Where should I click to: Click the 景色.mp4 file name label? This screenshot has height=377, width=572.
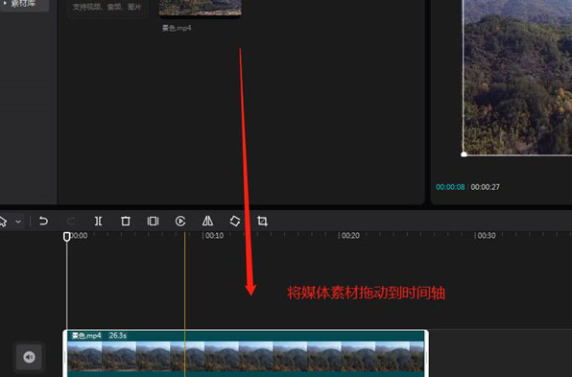tap(177, 28)
